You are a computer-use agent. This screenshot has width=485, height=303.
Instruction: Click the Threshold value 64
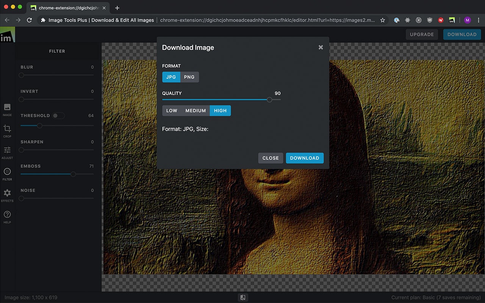pos(91,116)
